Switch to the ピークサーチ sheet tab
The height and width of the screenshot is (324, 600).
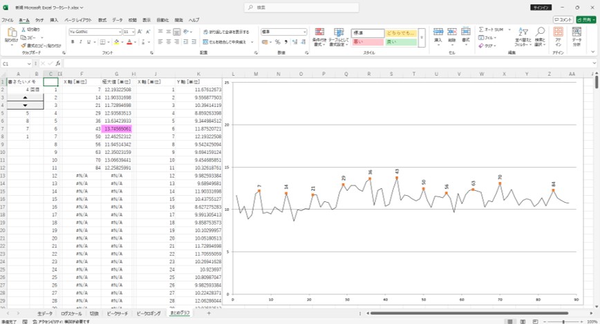pyautogui.click(x=118, y=313)
